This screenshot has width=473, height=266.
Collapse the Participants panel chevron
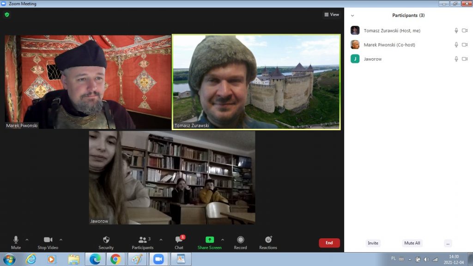pyautogui.click(x=352, y=16)
